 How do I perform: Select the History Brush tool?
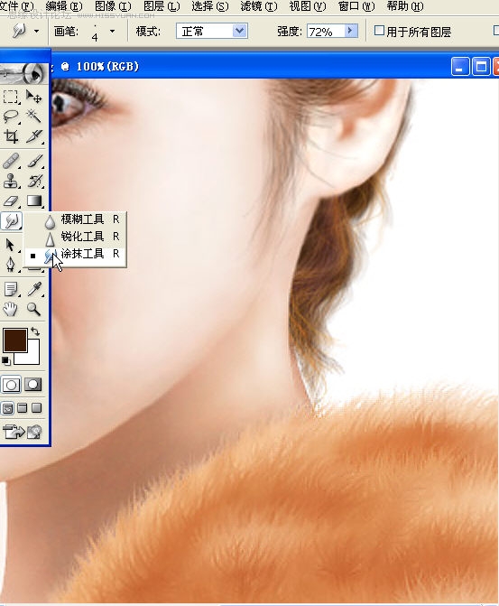point(34,181)
